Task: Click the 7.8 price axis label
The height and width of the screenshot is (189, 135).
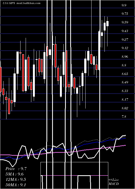Action: (x=124, y=117)
